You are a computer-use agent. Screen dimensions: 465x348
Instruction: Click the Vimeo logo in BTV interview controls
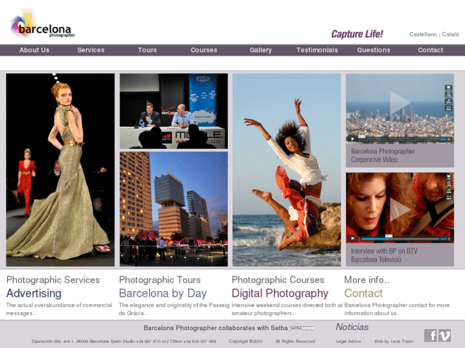[x=443, y=239]
